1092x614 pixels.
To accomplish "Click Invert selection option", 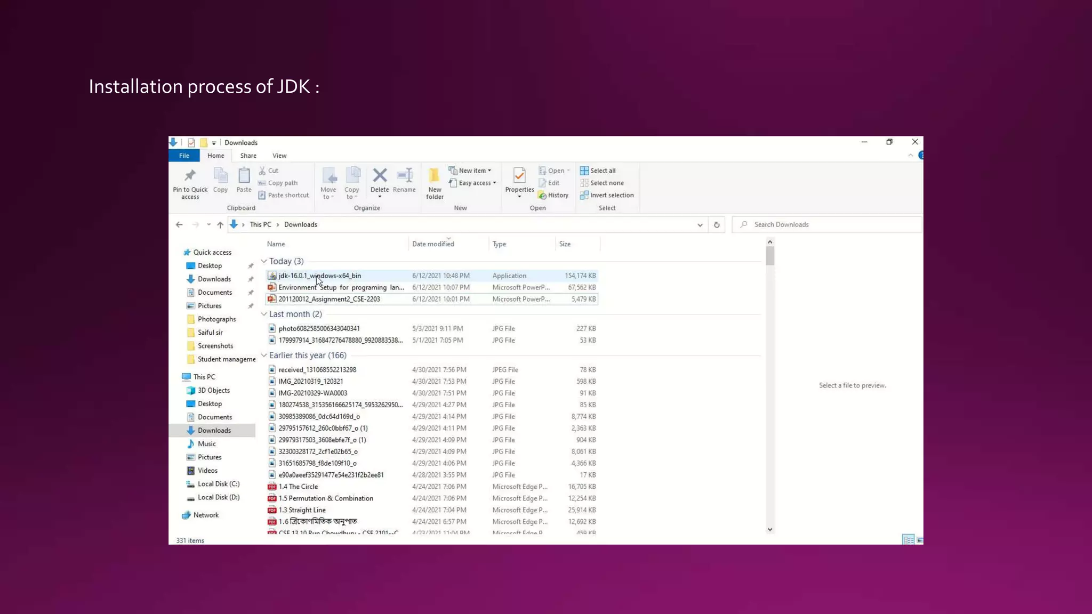I will [612, 195].
